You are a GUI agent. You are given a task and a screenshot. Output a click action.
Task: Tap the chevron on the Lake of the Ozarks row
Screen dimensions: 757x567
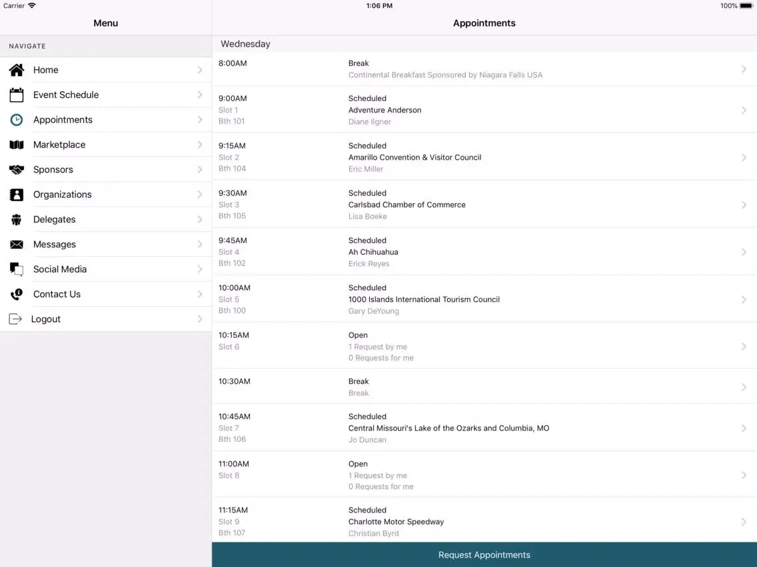[744, 428]
